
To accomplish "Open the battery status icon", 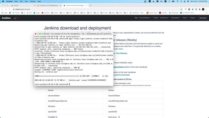I will tap(173, 1).
